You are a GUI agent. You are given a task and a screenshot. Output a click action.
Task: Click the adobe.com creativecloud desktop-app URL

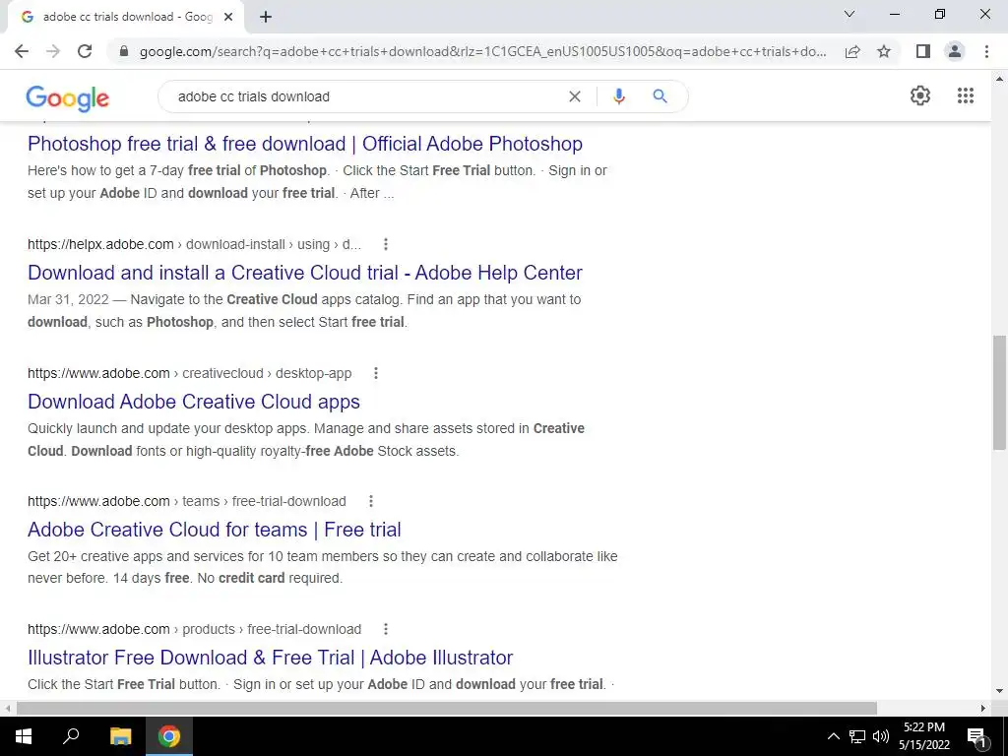(x=190, y=373)
